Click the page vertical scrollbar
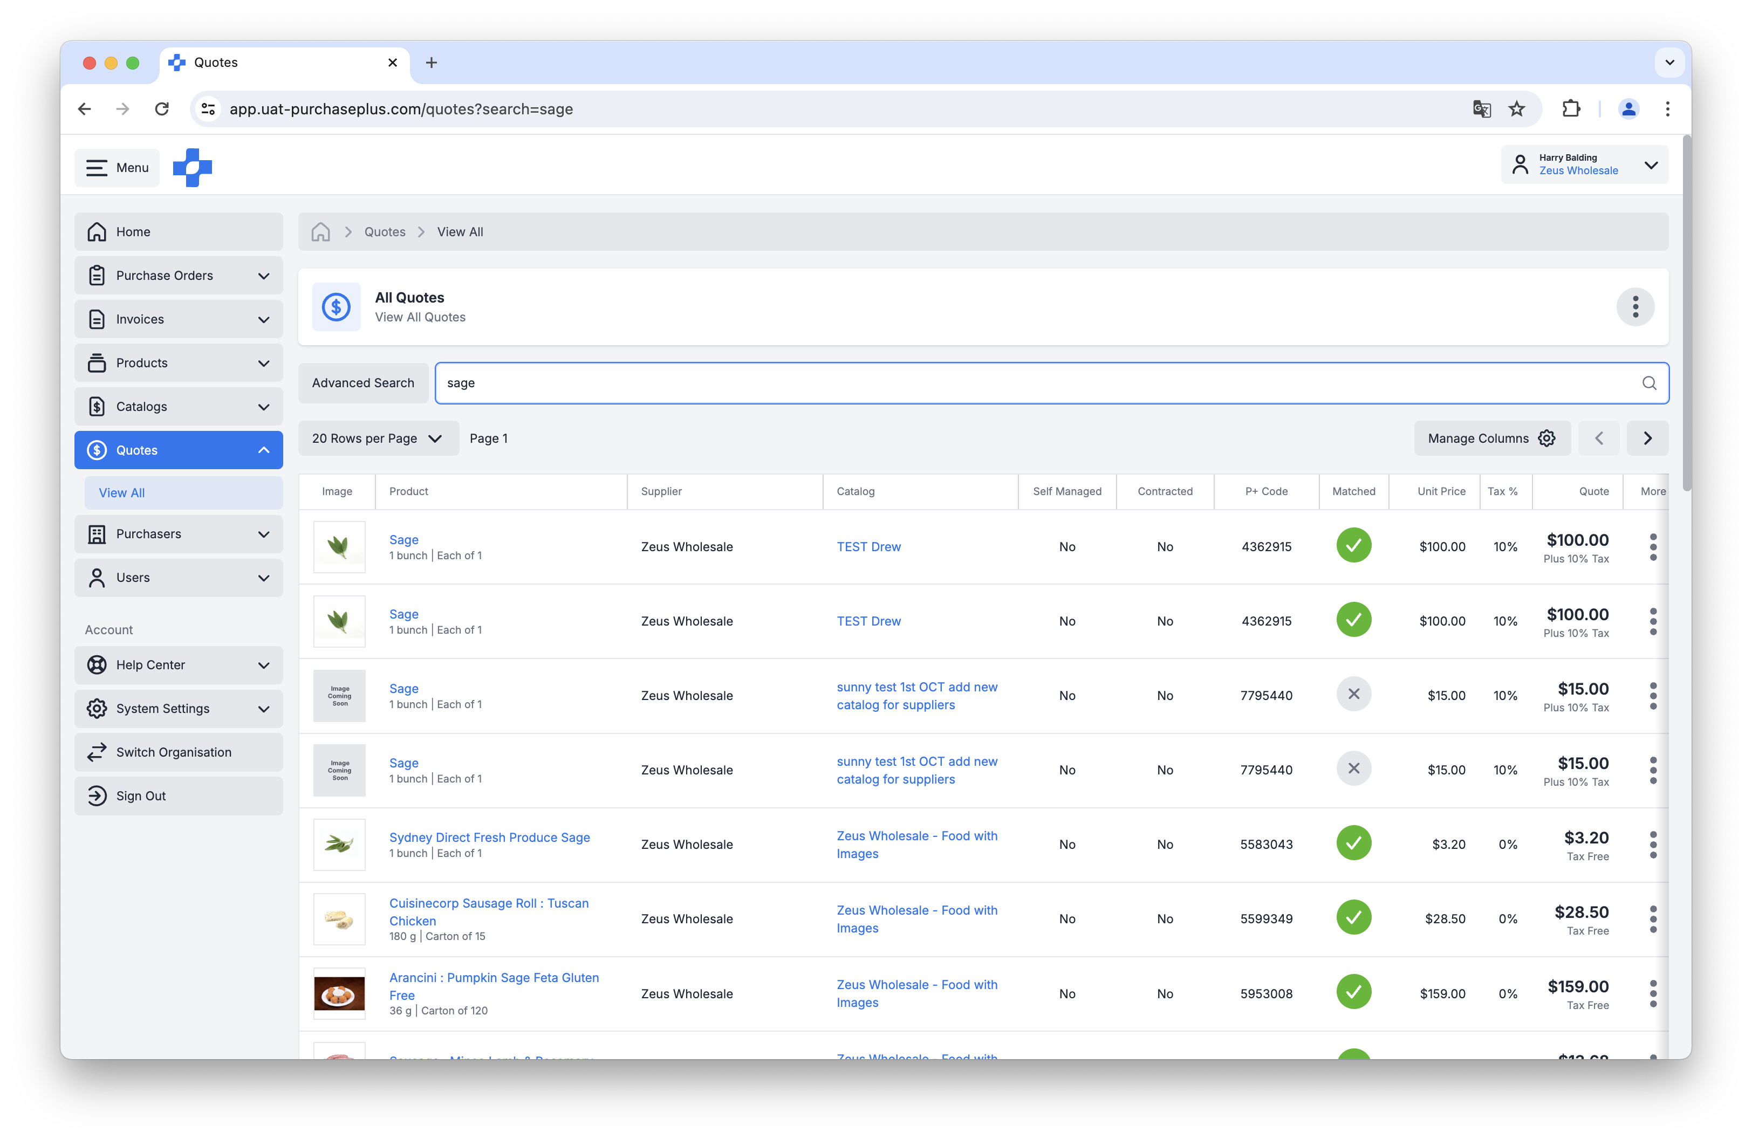 tap(1687, 313)
